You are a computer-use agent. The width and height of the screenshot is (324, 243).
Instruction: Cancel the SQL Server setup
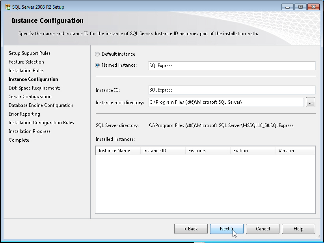pos(263,229)
